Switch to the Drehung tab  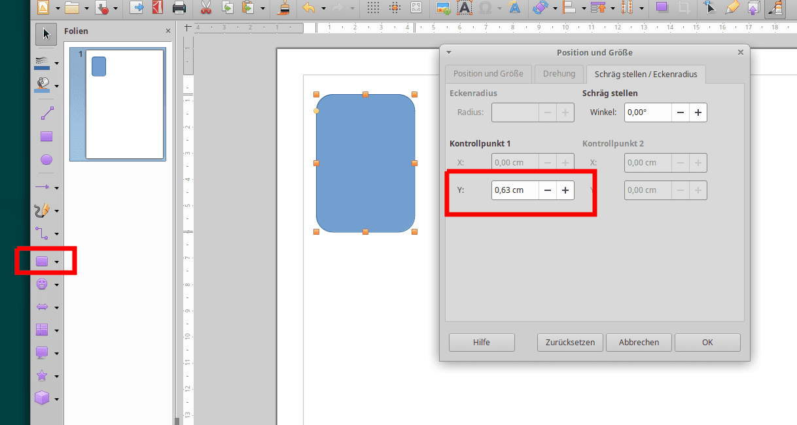click(x=559, y=74)
